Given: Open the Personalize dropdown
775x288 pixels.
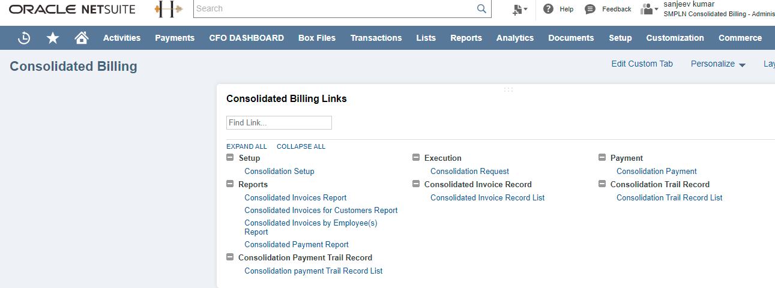Looking at the screenshot, I should [718, 64].
